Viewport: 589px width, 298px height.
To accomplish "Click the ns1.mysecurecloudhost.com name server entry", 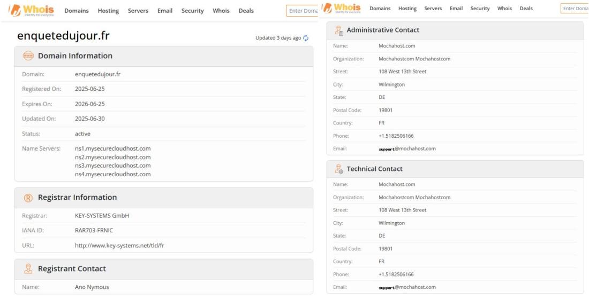I will click(112, 148).
